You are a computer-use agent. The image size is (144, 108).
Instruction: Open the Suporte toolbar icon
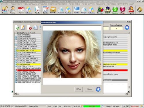click(x=131, y=10)
